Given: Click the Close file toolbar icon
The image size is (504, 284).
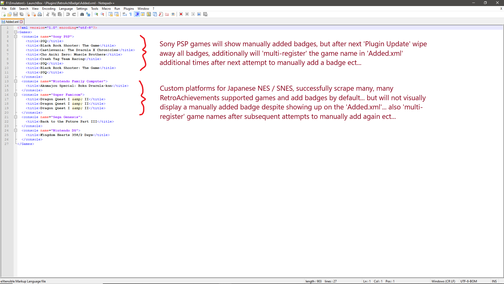Looking at the screenshot, I should click(x=28, y=14).
